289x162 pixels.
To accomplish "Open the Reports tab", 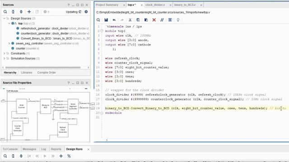I will coord(56,149).
